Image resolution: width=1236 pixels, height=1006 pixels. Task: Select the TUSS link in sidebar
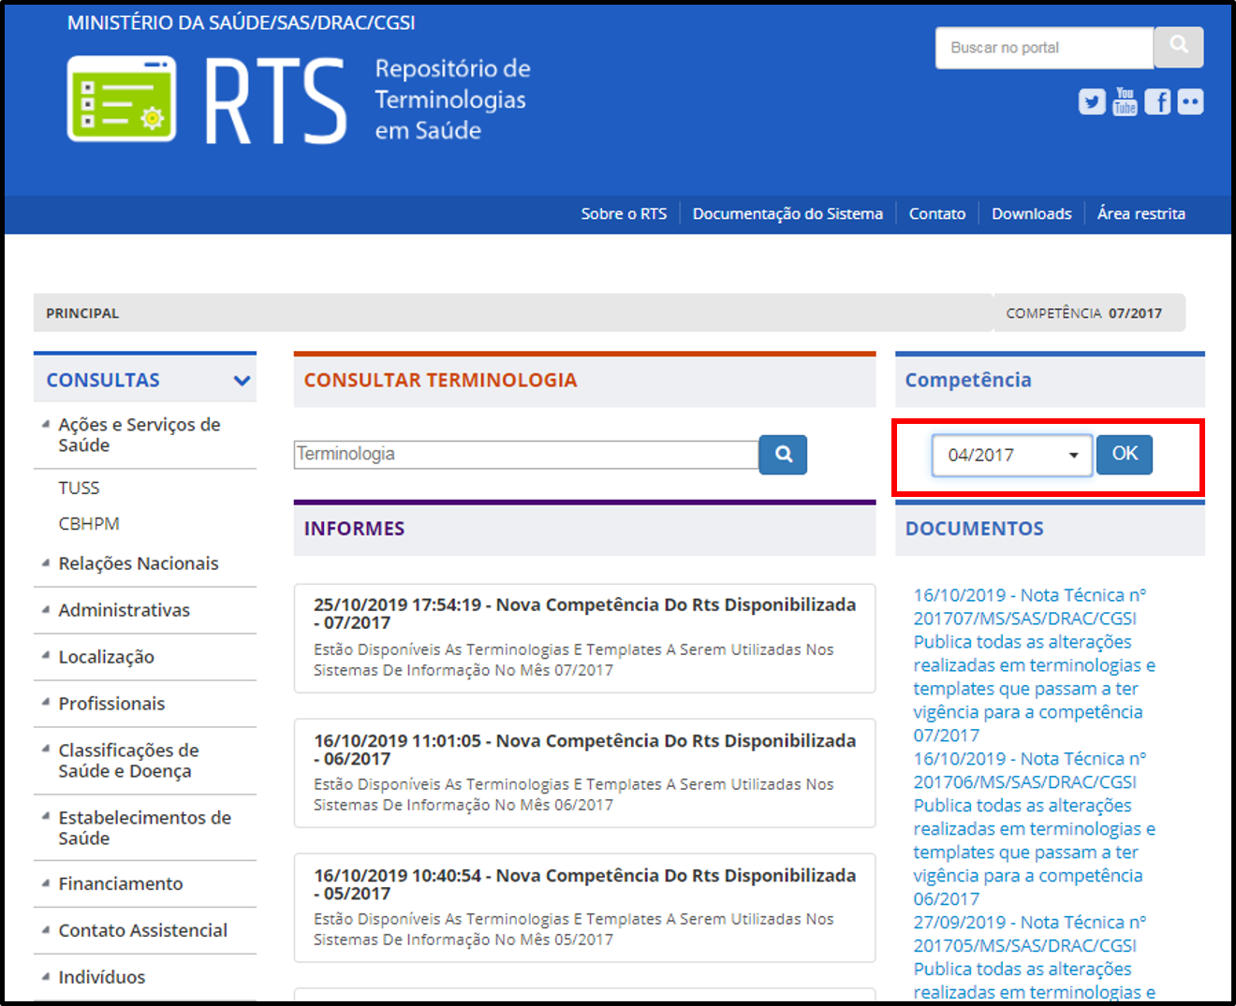click(79, 488)
